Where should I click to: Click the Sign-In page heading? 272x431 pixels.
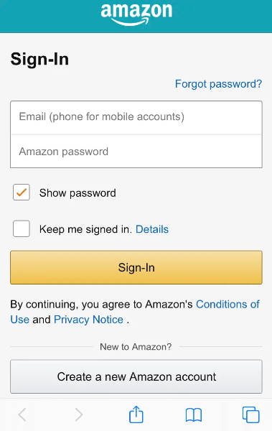(39, 59)
